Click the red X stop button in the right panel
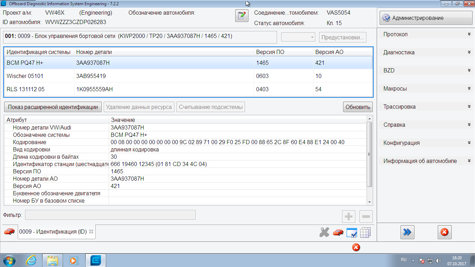This screenshot has height=267, width=475. (x=444, y=232)
